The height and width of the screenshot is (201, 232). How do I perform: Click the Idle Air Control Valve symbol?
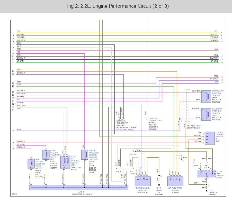[65, 162]
